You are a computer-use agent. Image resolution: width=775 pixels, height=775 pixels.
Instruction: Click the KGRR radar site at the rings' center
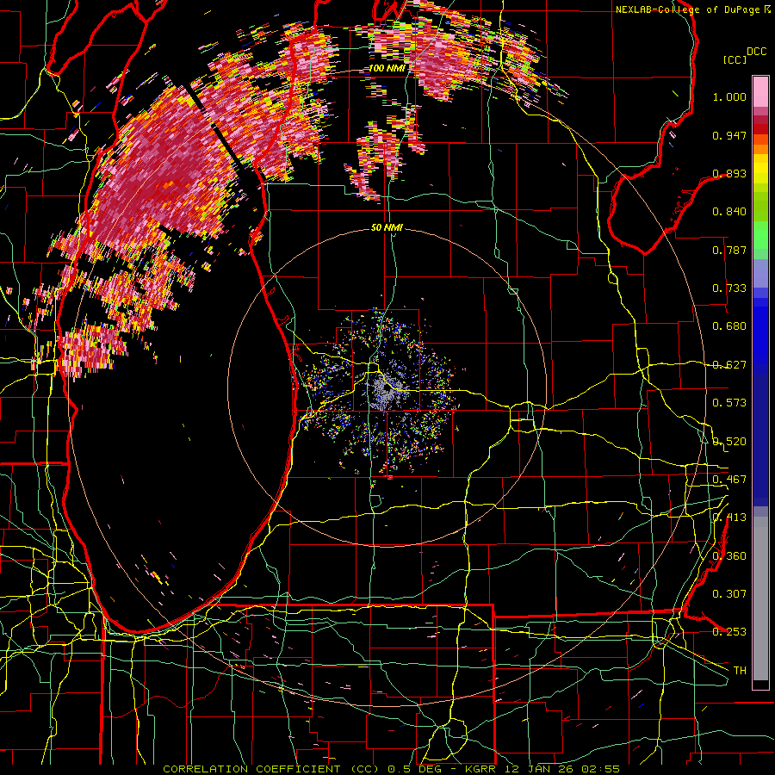387,388
